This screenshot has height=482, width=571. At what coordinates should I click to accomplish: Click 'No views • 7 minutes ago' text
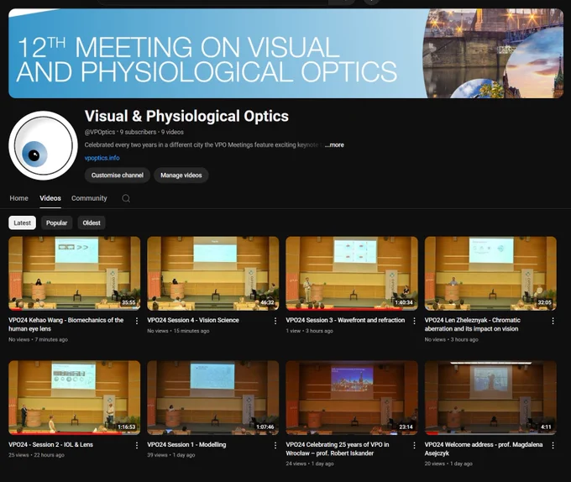click(x=39, y=339)
